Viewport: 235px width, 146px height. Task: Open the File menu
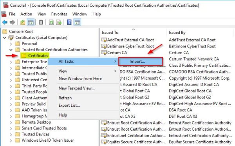tap(12, 14)
